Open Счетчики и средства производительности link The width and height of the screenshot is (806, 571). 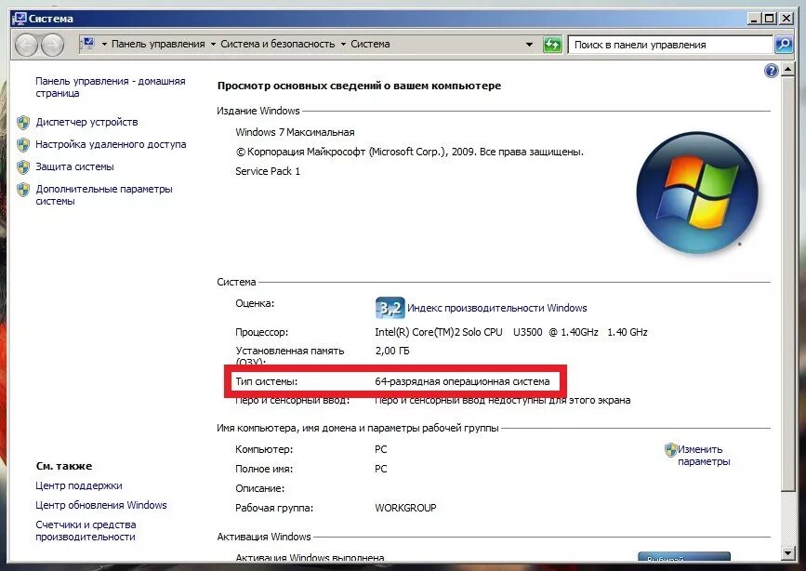click(x=86, y=530)
